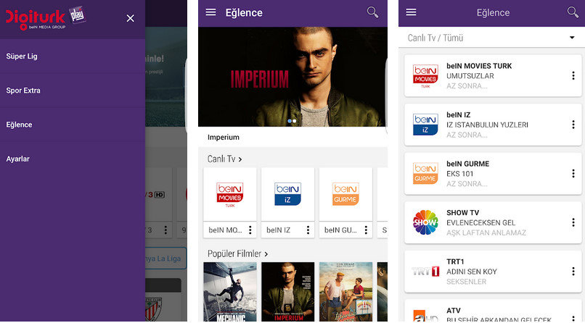585x323 pixels.
Task: Open options for beIN GU... tile
Action: point(366,230)
